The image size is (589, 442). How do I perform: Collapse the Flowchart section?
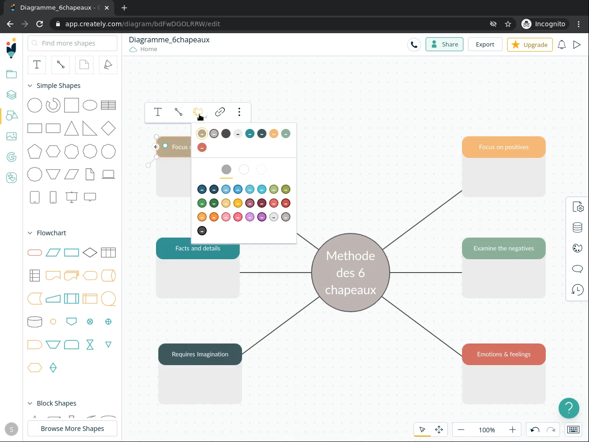pos(30,233)
